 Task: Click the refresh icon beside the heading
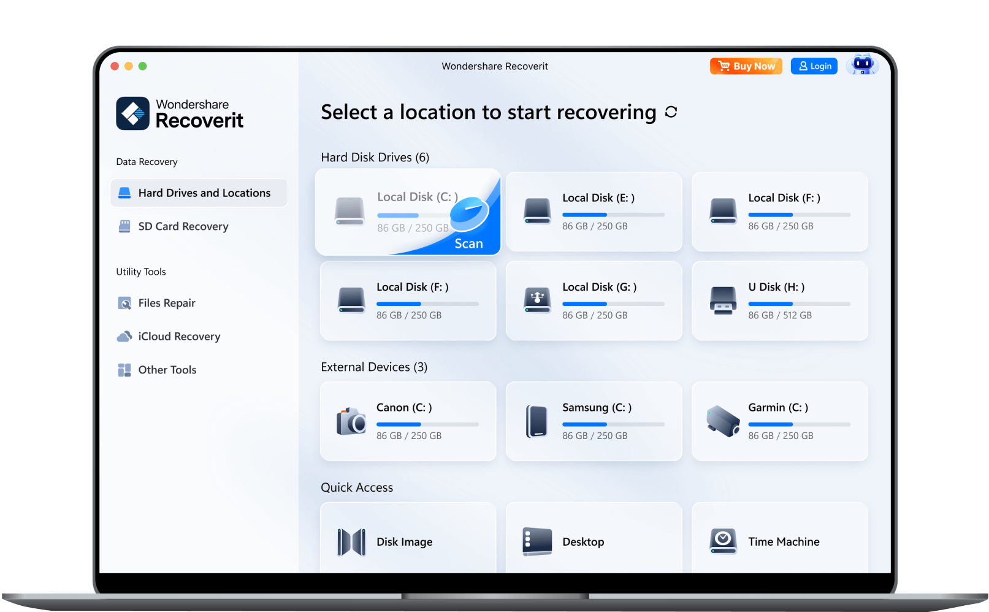click(671, 112)
